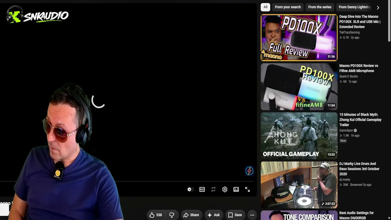The image size is (391, 220).
Task: Open the player settings gear menu
Action: click(x=225, y=189)
